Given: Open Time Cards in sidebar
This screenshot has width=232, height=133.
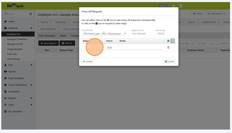Looking at the screenshot, I should pyautogui.click(x=12, y=54).
